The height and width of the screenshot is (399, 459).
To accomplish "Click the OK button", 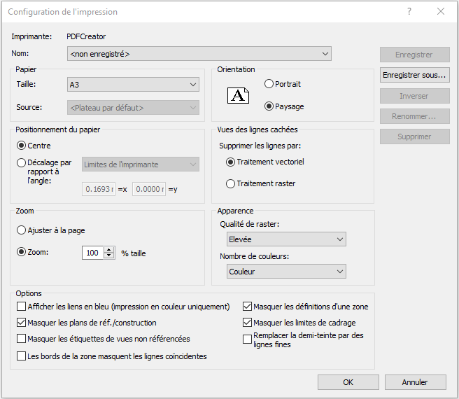I will point(348,382).
